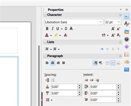This screenshot has height=106, width=131.
Task: Toggle ordered numbered list
Action: tap(55, 49)
